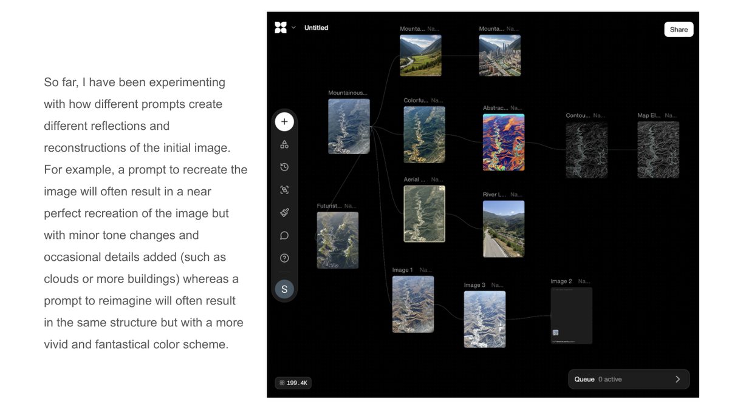Select the Aerial image node
The width and height of the screenshot is (729, 410).
424,213
